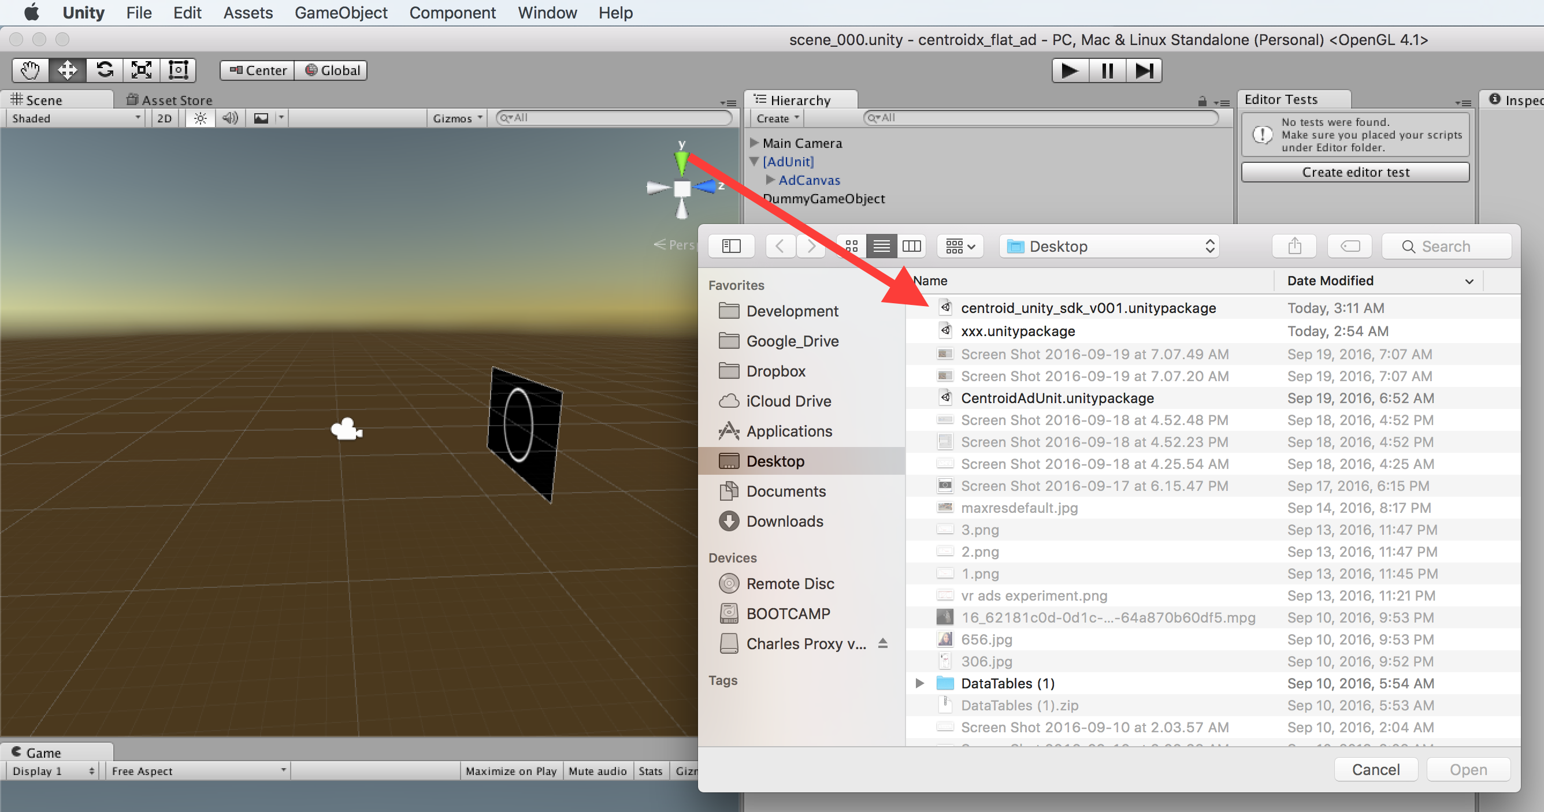Select xxx.unitypackage file

[1213, 331]
